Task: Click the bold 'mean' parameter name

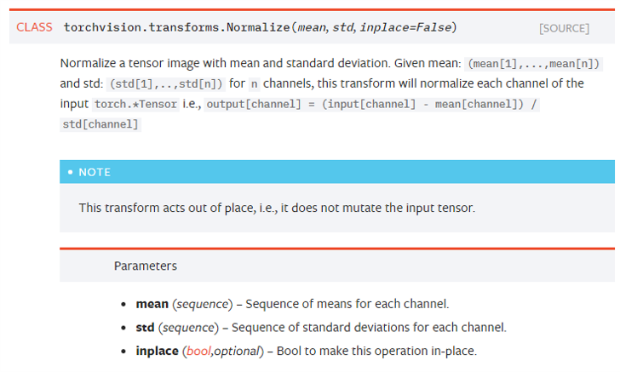Action: (152, 304)
